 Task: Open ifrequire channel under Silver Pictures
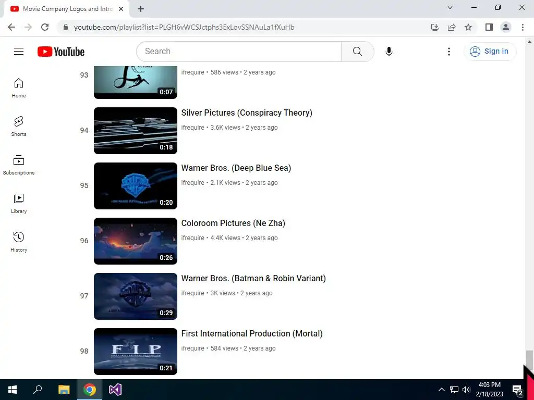pyautogui.click(x=193, y=128)
